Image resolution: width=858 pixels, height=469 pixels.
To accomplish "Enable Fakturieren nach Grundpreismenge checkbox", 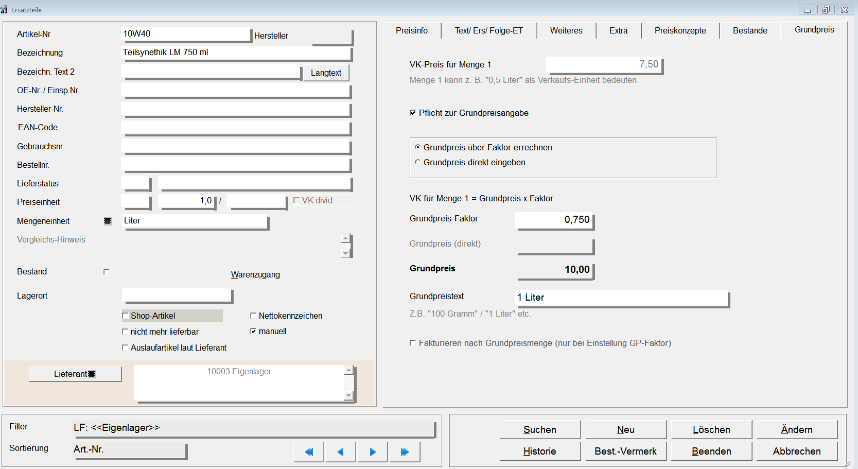I will tap(413, 343).
